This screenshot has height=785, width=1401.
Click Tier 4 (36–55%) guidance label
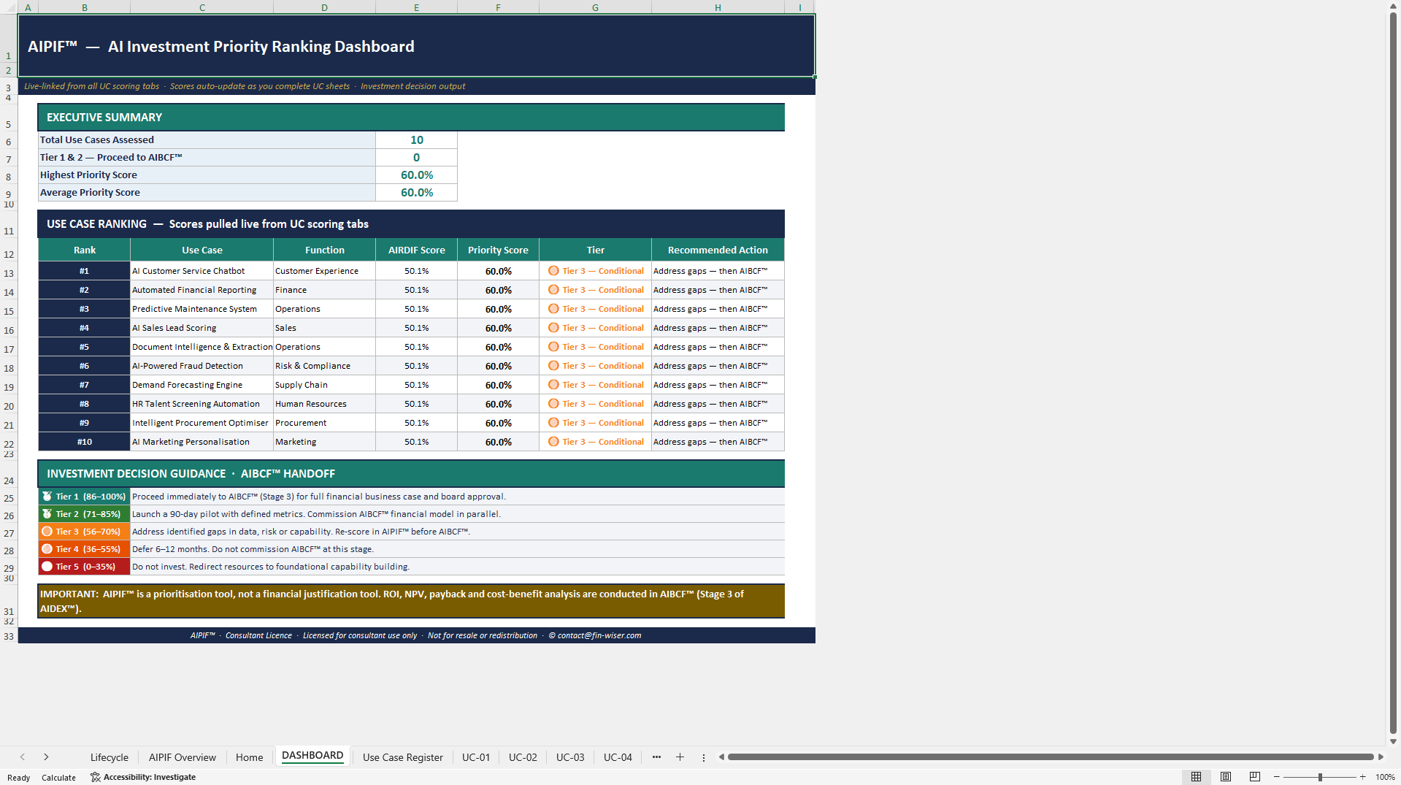(84, 549)
